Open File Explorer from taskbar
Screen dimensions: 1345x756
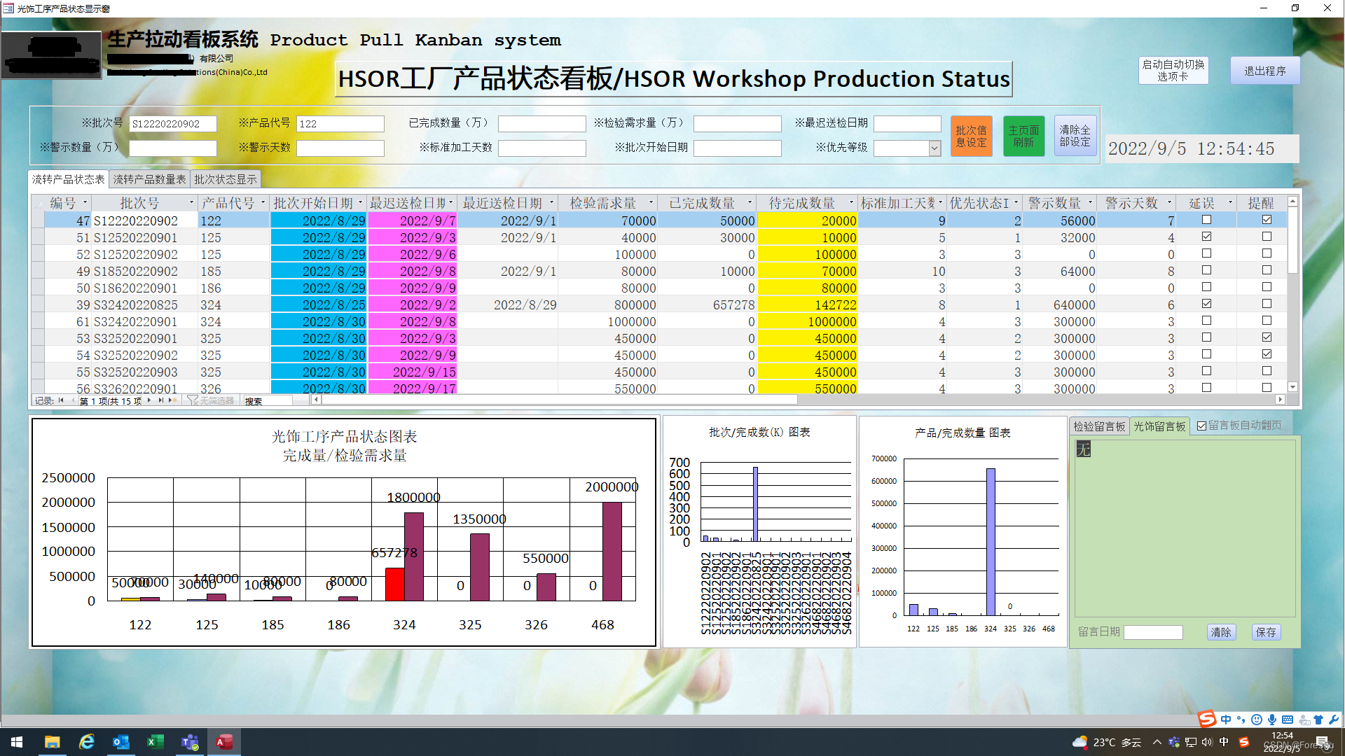[x=52, y=742]
